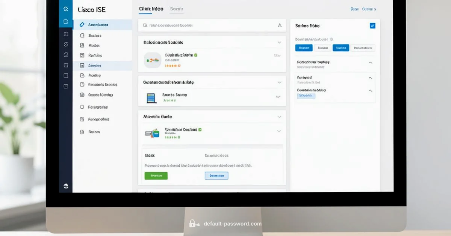Click the colorful icon in the third card

coord(152,133)
